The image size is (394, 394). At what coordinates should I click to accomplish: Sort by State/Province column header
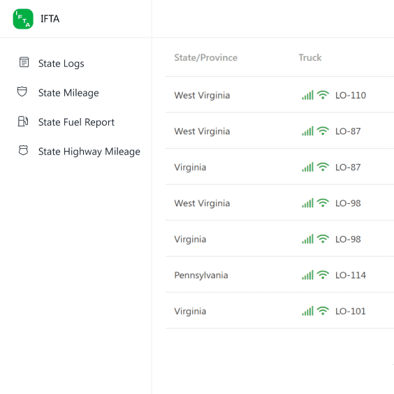click(x=206, y=57)
